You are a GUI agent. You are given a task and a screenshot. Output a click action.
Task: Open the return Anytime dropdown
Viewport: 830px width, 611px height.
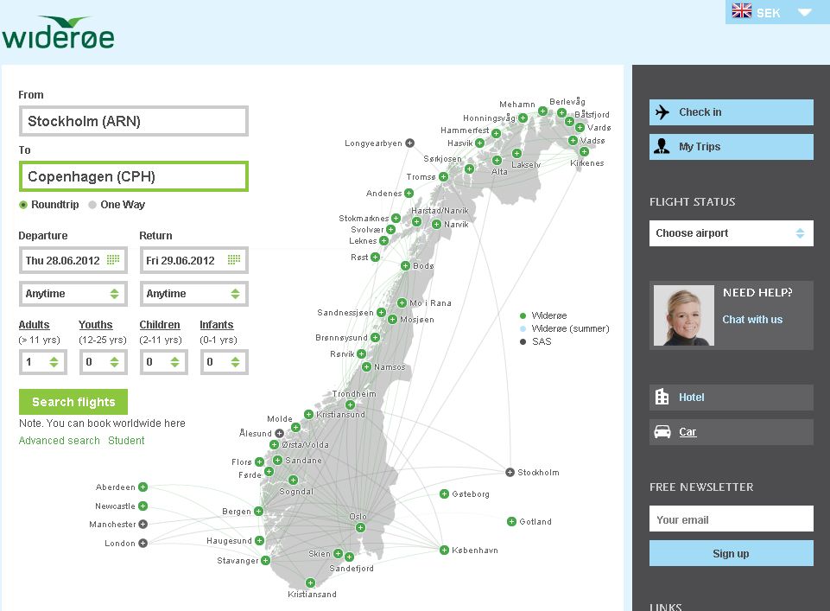[193, 294]
